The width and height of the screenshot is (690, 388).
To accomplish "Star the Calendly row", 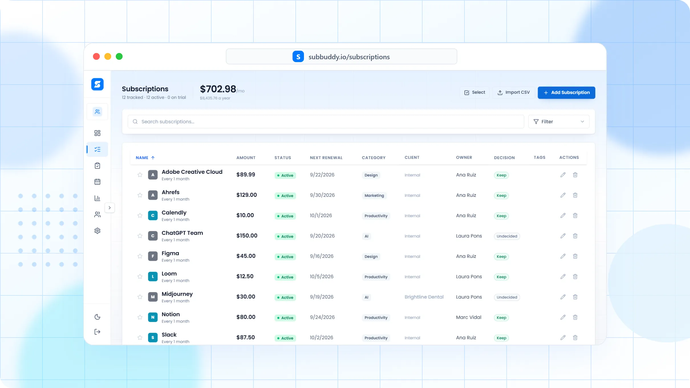I will [x=140, y=216].
